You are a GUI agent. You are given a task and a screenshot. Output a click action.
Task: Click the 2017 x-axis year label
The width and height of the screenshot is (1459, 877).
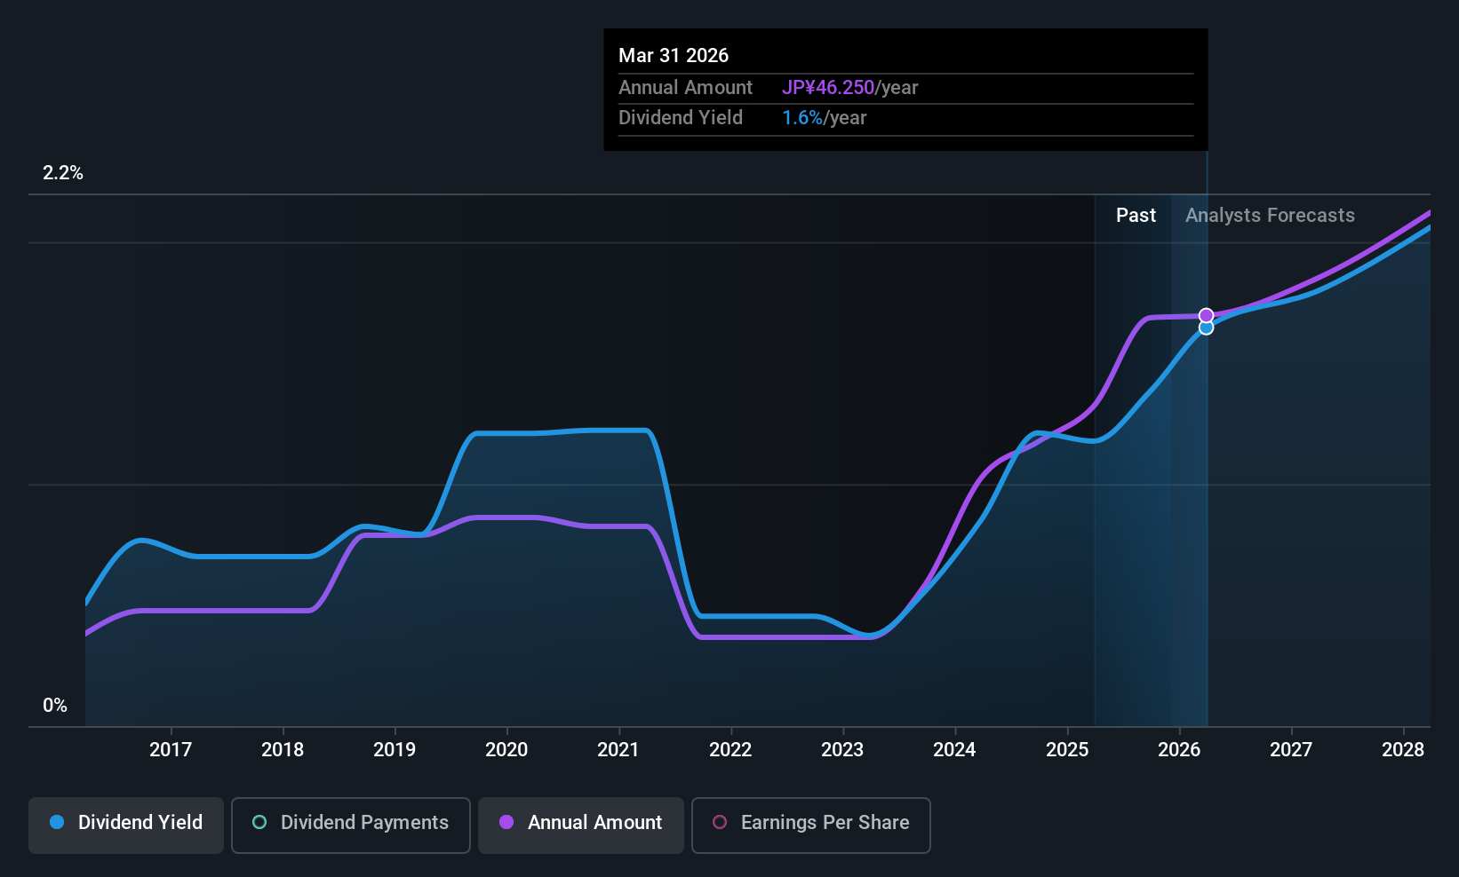tap(171, 750)
